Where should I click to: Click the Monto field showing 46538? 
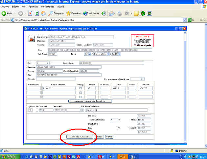pyautogui.click(x=144, y=120)
